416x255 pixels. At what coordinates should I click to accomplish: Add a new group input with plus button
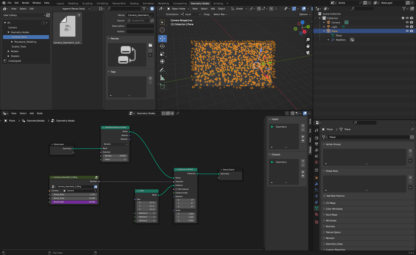(303, 125)
